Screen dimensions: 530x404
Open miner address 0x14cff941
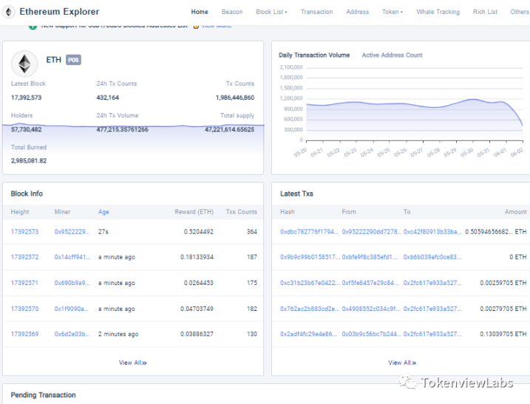72,257
